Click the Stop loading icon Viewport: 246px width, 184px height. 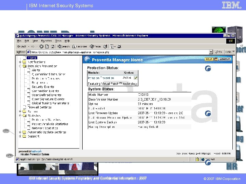point(41,46)
